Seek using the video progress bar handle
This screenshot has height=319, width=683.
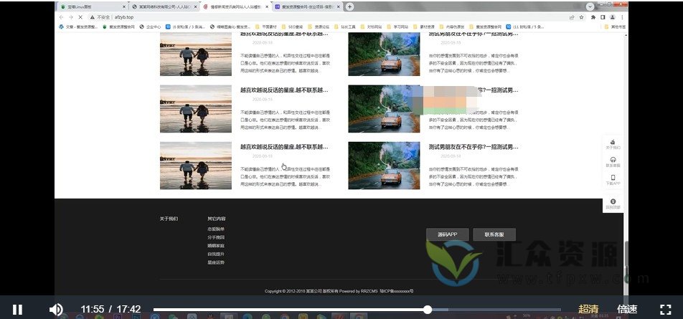tap(428, 310)
